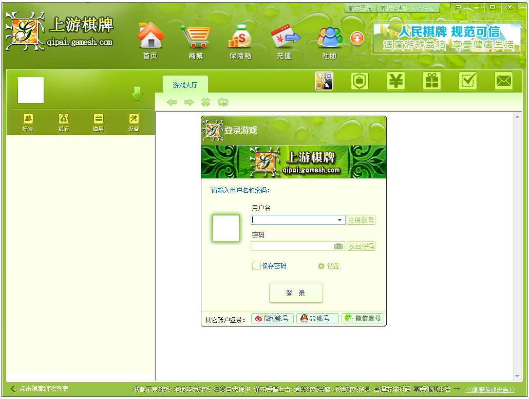
Task: Open the 健康游戏忠告 link
Action: pos(490,390)
